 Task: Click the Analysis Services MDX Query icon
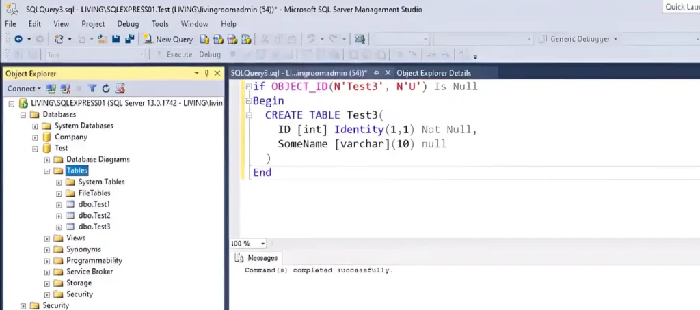(219, 39)
